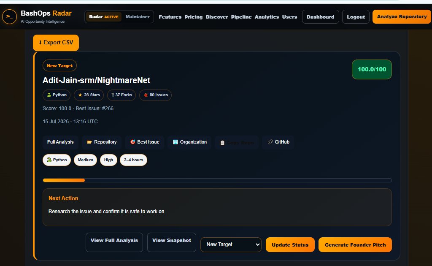Click Generate Founder Pitch button
Image resolution: width=432 pixels, height=266 pixels.
355,245
